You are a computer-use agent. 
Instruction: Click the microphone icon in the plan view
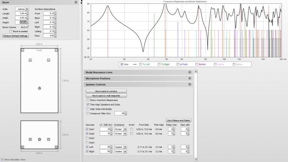pos(40,88)
